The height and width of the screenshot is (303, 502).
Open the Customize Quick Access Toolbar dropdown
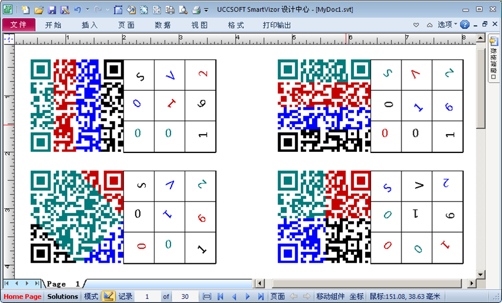point(206,10)
